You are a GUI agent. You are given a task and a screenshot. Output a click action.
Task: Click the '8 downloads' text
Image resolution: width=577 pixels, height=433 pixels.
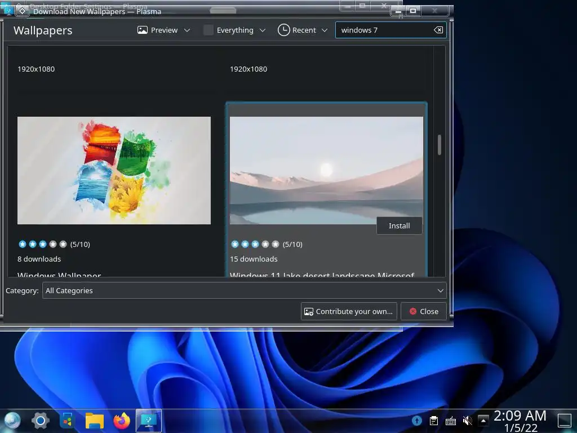tap(39, 259)
